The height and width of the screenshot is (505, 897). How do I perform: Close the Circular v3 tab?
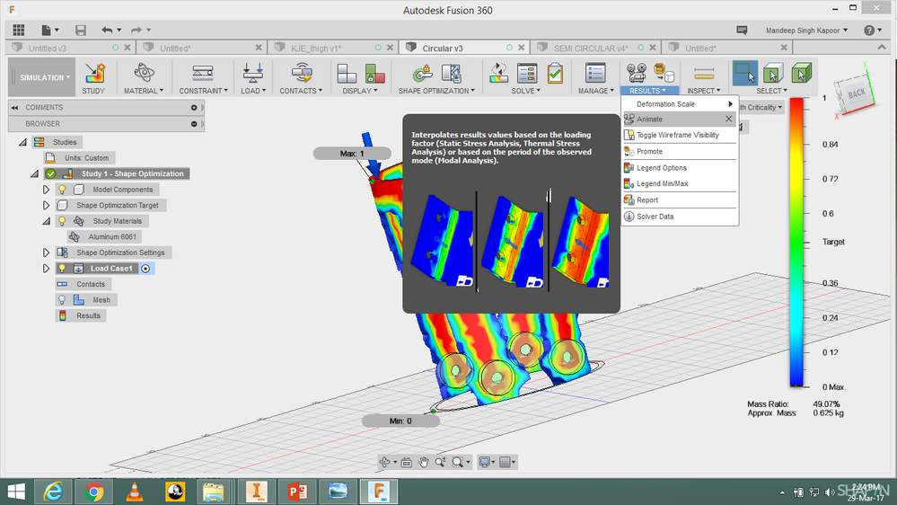pyautogui.click(x=521, y=48)
